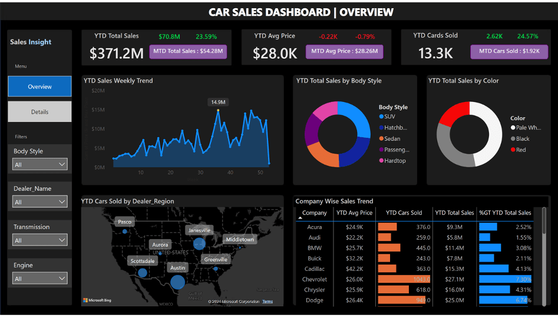Select Sedan legend entry
The image size is (558, 318).
[389, 139]
